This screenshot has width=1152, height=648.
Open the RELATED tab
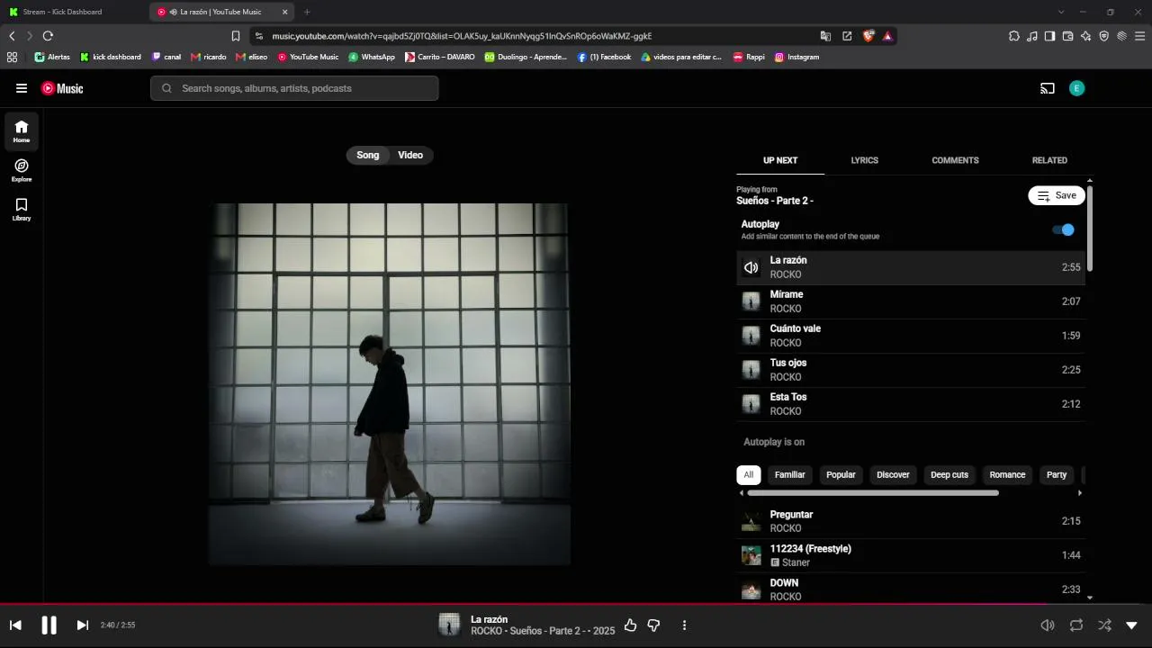1049,160
